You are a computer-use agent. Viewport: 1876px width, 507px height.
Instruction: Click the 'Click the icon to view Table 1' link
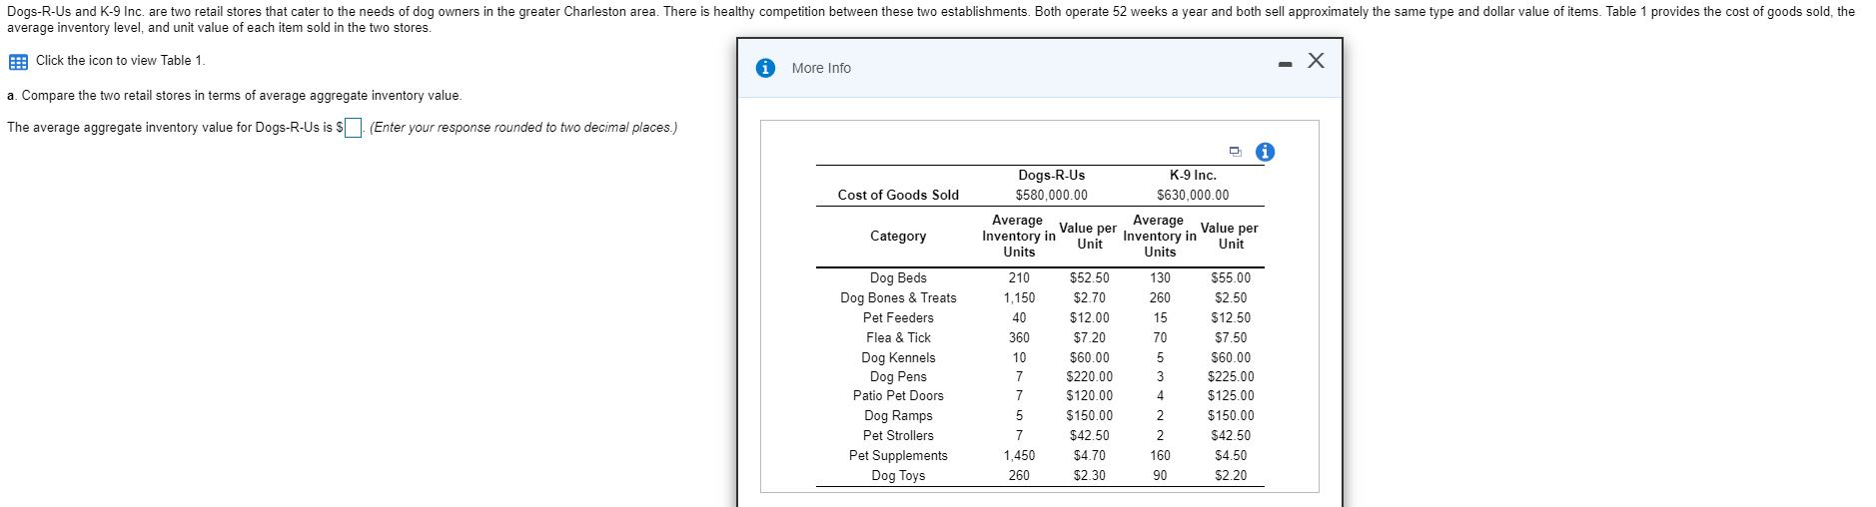(120, 61)
